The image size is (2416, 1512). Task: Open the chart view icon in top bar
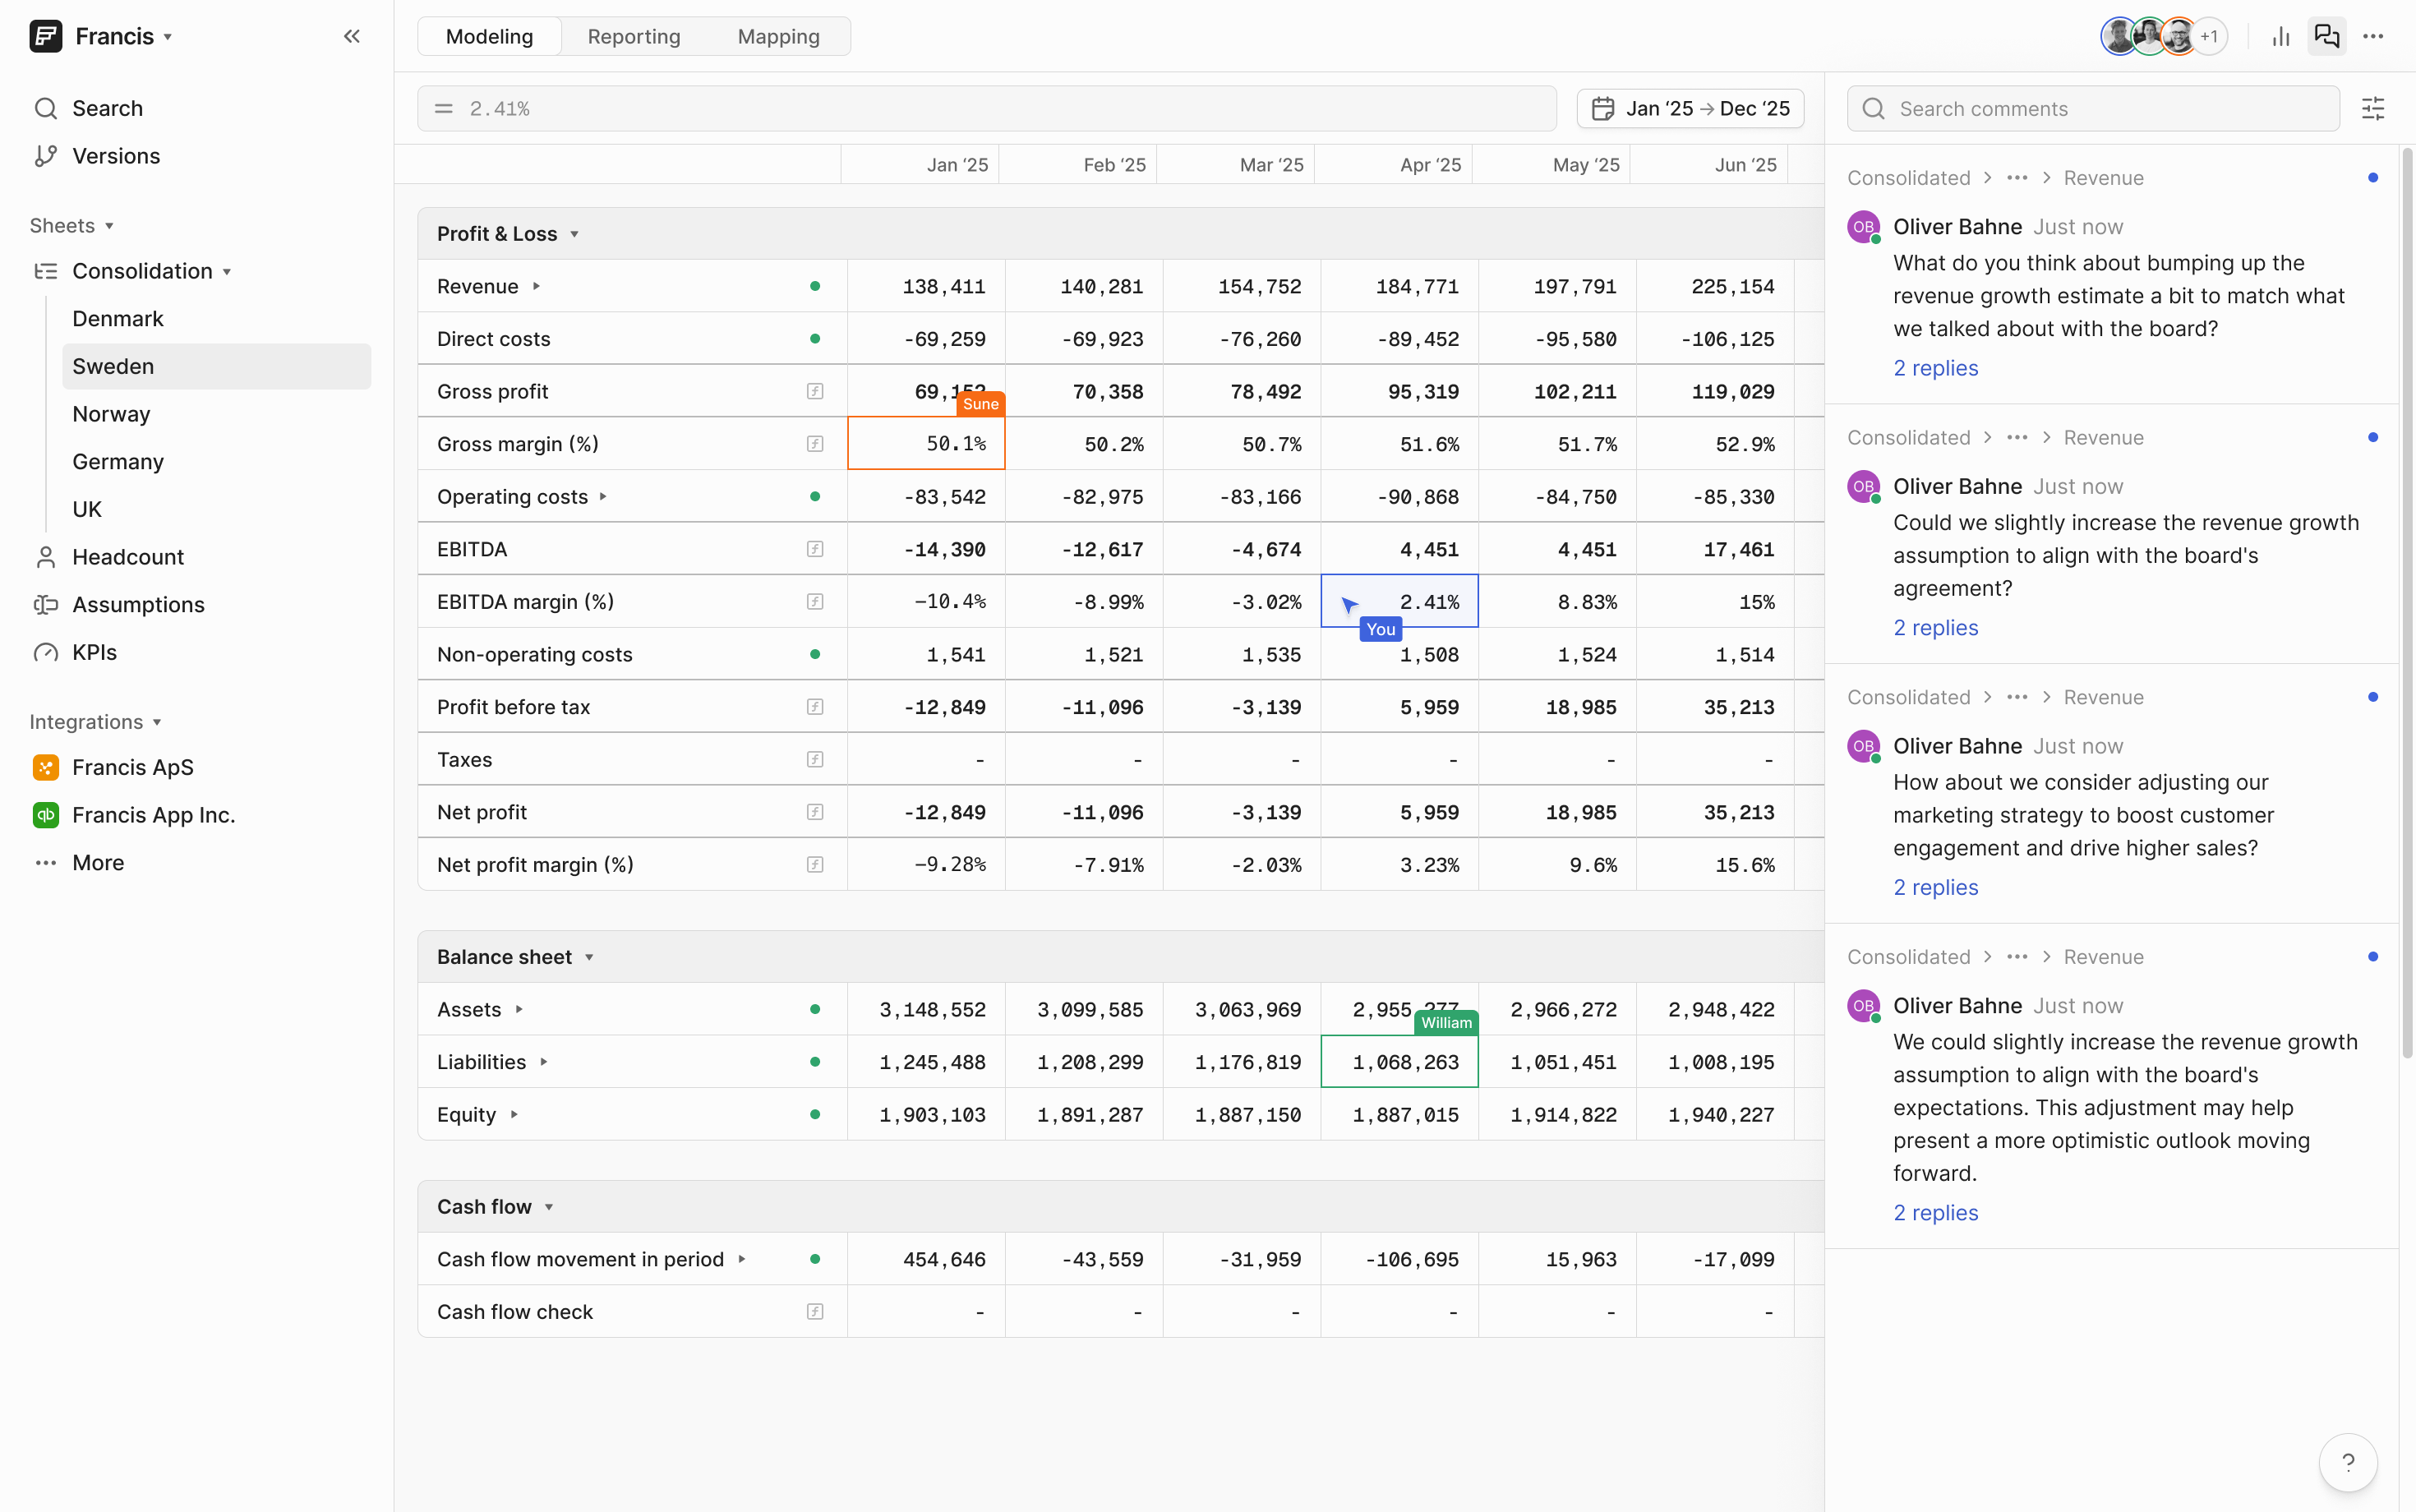pyautogui.click(x=2281, y=37)
